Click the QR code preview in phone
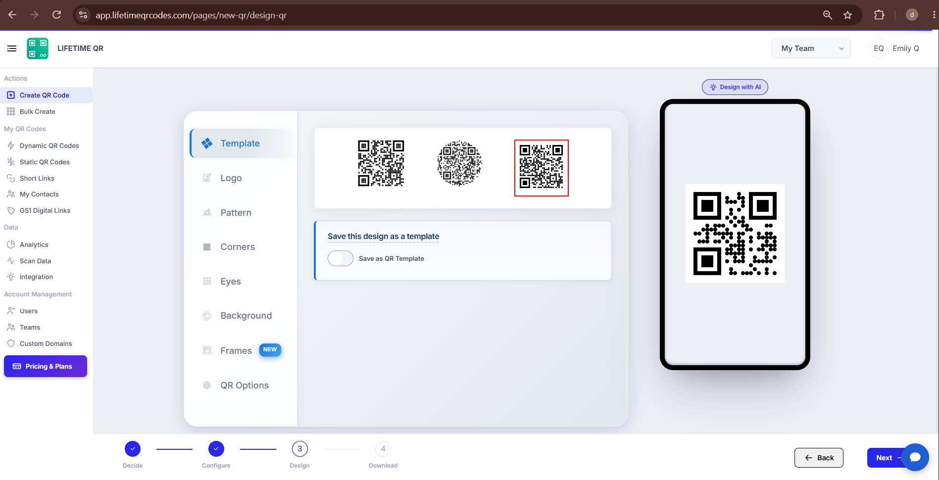Viewport: 939px width, 480px height. [x=735, y=234]
